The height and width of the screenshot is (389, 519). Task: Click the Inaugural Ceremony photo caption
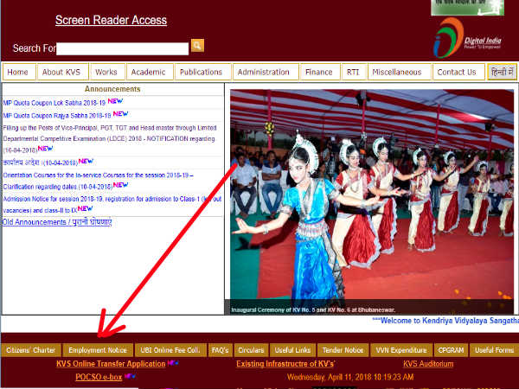(x=313, y=310)
